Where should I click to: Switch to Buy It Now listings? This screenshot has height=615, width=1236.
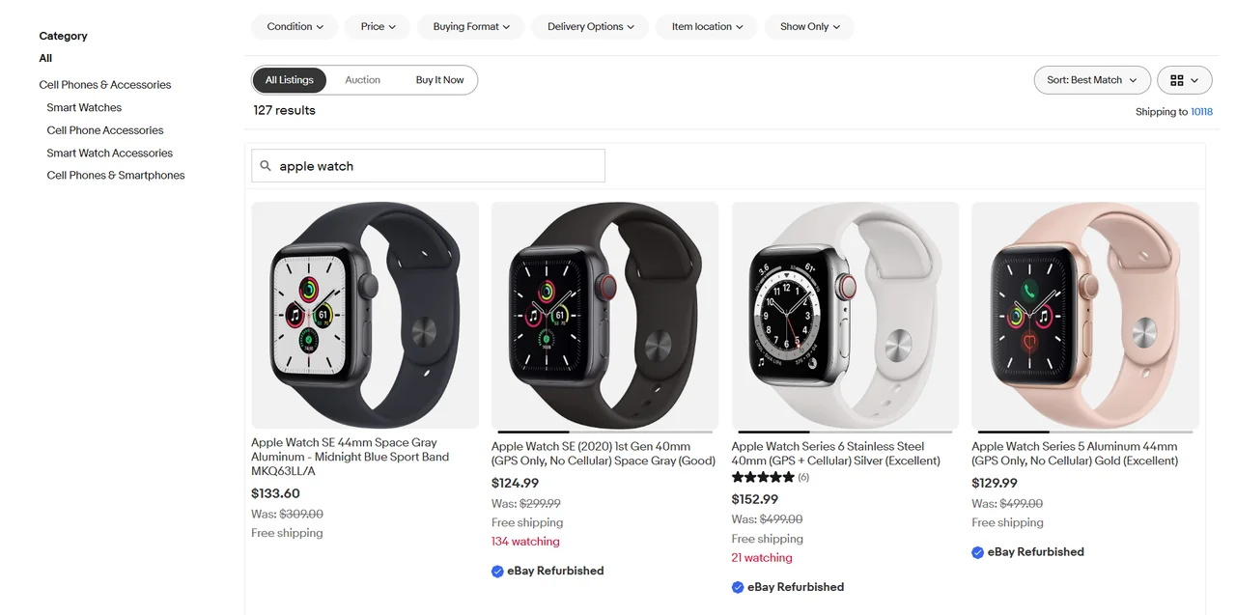(440, 80)
